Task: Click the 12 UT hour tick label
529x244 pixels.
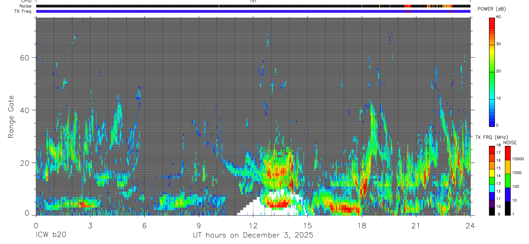Action: [253, 226]
